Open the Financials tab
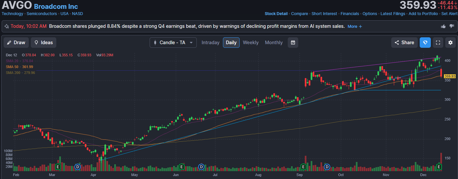Viewport: 458px width, 179px height. [350, 14]
